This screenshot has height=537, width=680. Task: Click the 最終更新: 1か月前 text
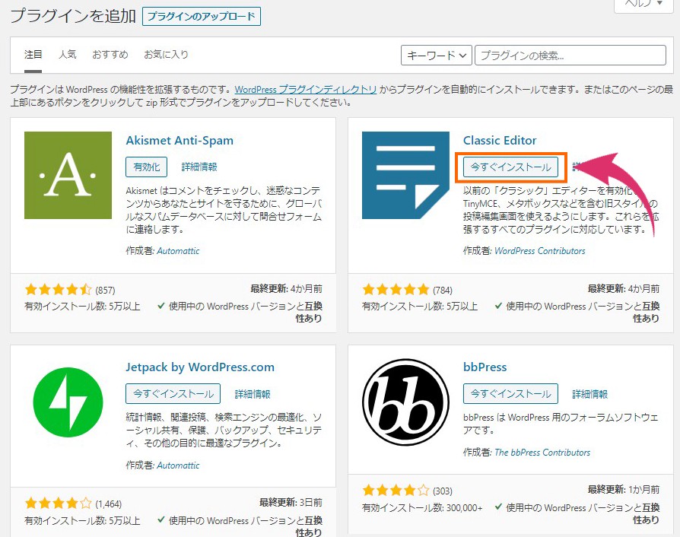(623, 490)
